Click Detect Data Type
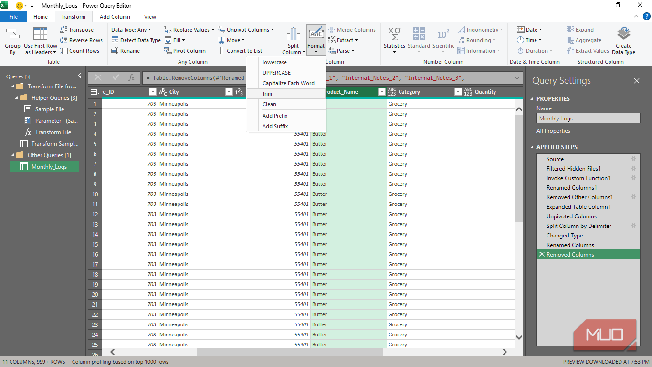The image size is (652, 367). (136, 40)
